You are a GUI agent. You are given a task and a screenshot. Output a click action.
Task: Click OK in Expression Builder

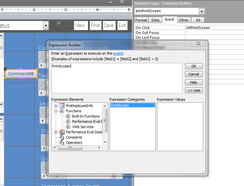pyautogui.click(x=194, y=66)
